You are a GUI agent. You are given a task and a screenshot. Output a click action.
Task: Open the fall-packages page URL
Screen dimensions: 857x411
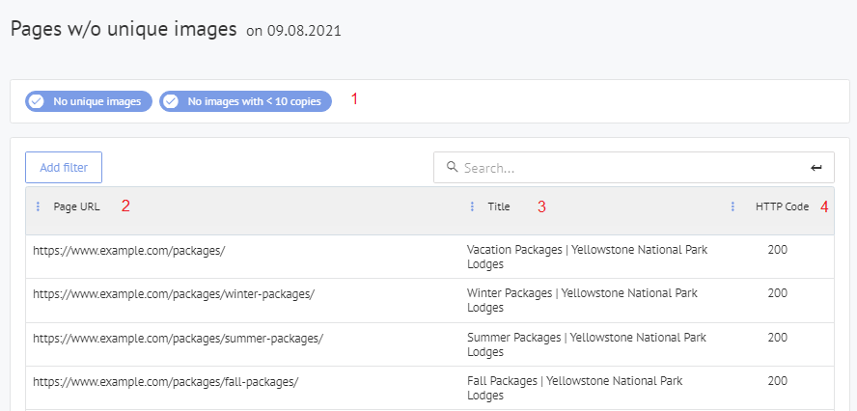pos(165,381)
